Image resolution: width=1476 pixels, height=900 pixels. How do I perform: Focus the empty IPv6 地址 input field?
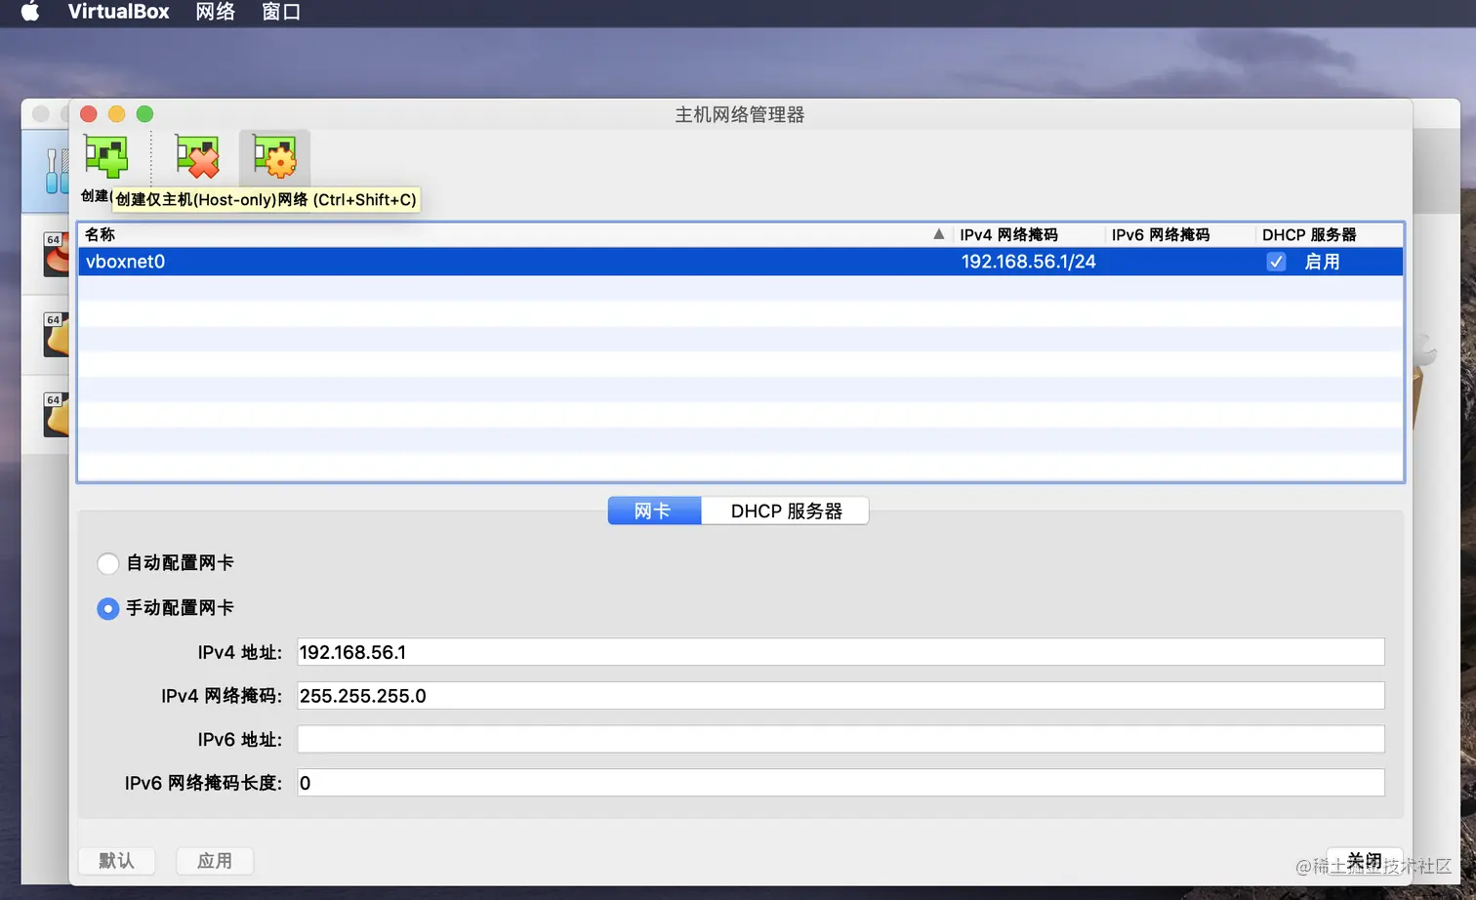tap(840, 739)
